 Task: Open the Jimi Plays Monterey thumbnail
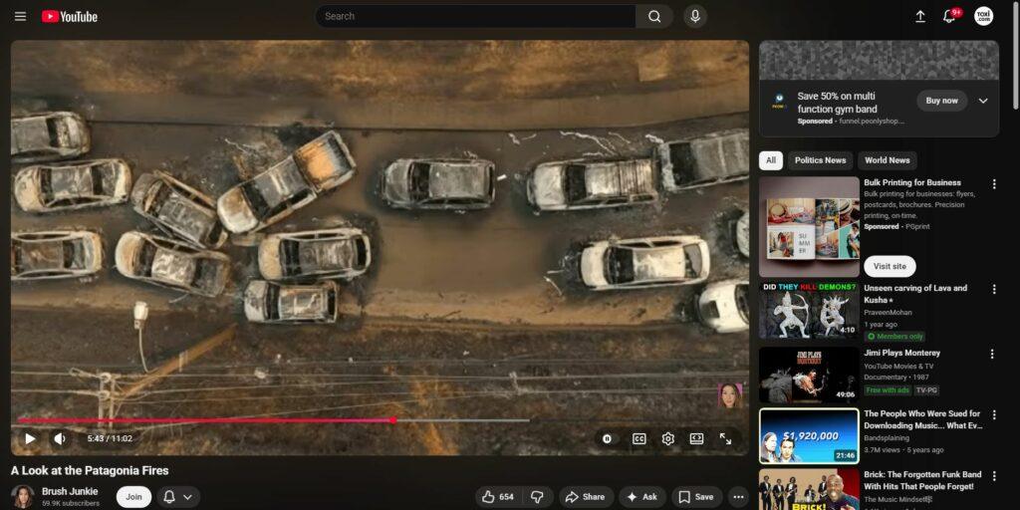pos(809,375)
